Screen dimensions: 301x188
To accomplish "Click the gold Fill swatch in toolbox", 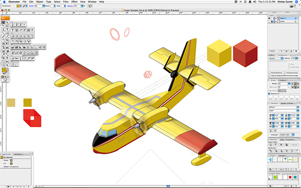I will coord(4,70).
